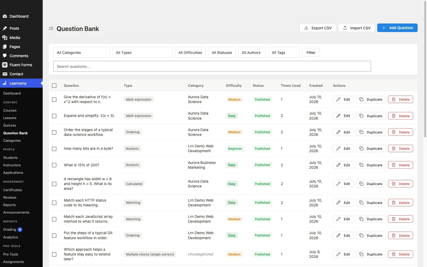Image resolution: width=427 pixels, height=267 pixels.
Task: Click the Difficulty column header
Action: click(x=234, y=86)
